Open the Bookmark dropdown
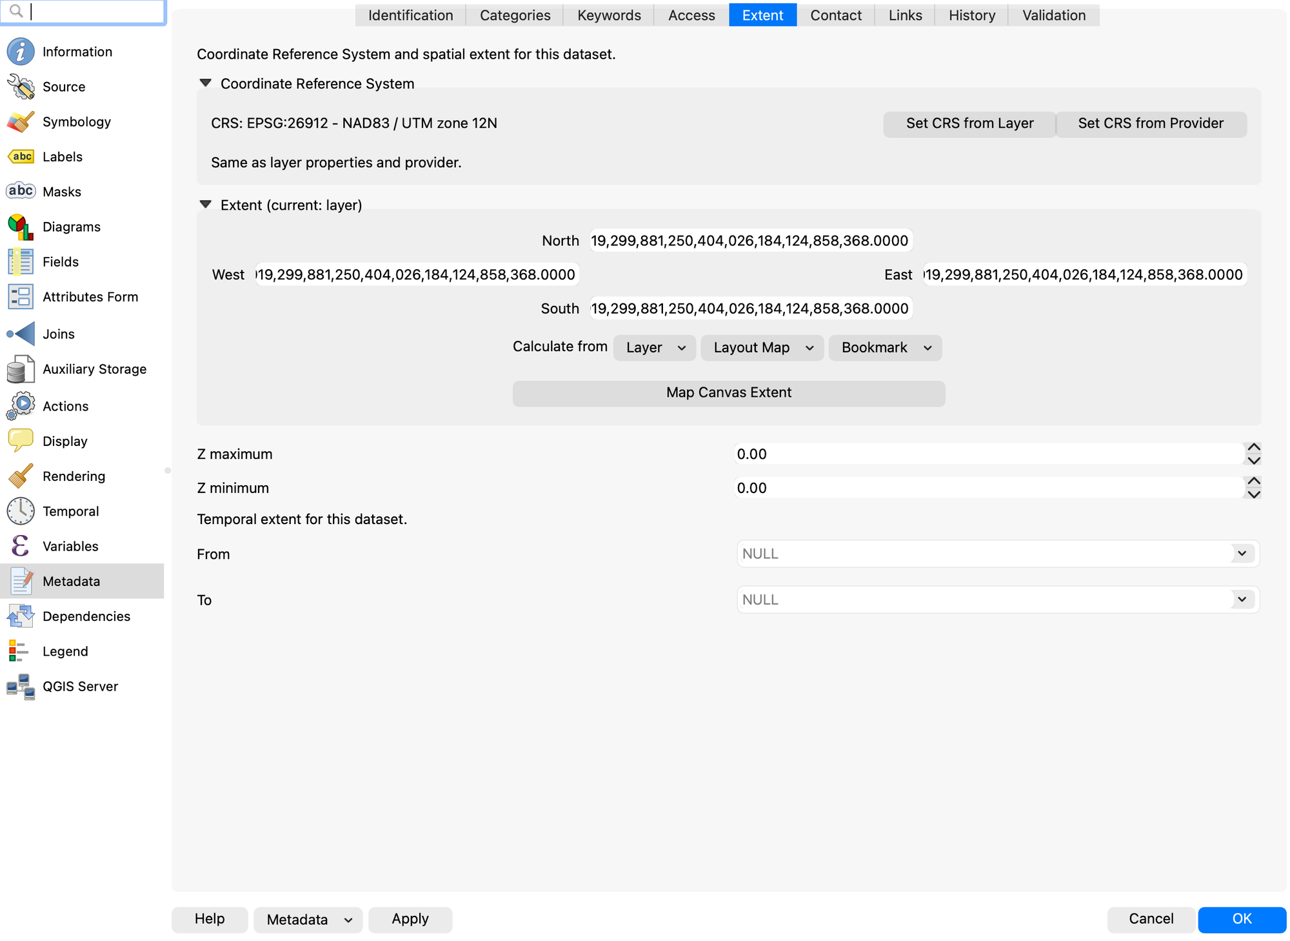 [885, 347]
